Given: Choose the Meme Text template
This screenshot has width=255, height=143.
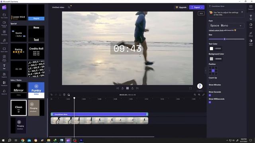Looking at the screenshot, I should tap(36, 34).
